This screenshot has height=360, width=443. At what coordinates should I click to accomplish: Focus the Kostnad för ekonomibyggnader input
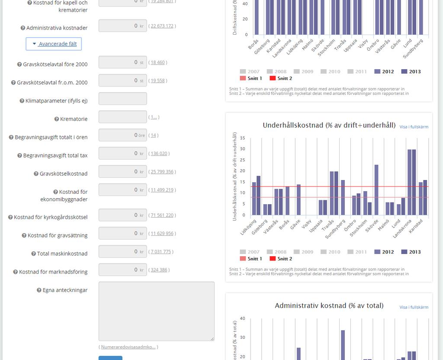122,190
